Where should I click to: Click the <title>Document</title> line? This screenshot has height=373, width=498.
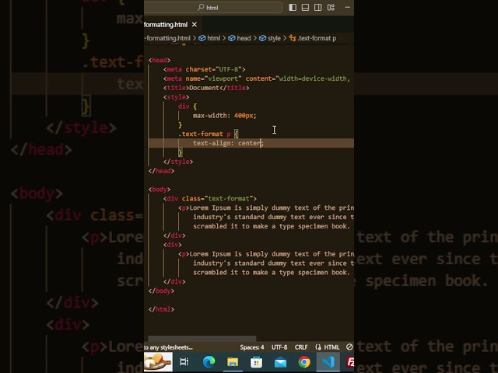[206, 88]
